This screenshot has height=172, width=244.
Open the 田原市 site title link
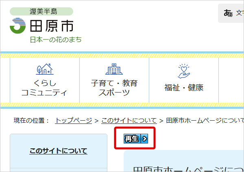pyautogui.click(x=52, y=26)
